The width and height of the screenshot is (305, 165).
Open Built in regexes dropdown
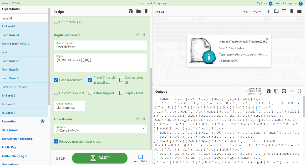(x=100, y=45)
